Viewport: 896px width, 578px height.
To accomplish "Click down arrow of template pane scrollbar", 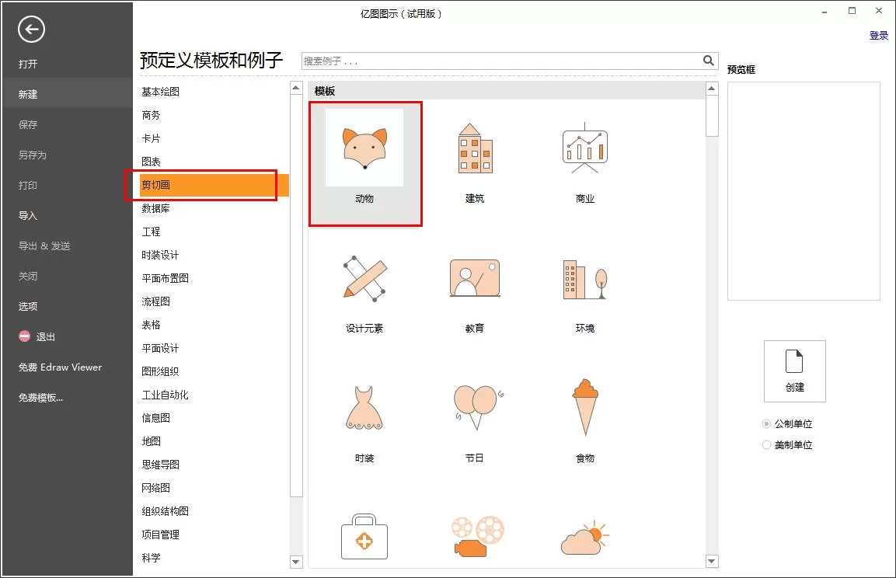I will point(711,561).
